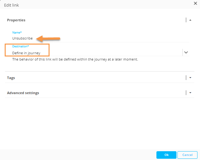
Task: Click the 'Edit link' dialog title
Action: [x=11, y=5]
